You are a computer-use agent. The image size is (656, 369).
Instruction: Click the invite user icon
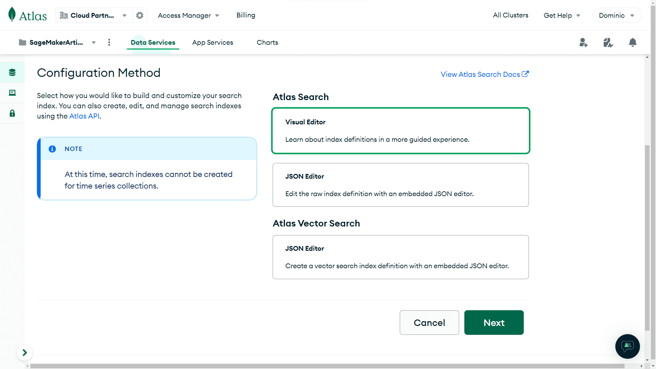tap(583, 42)
